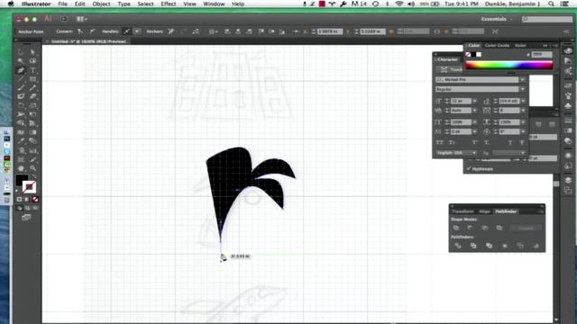Switch to Transform tab
This screenshot has height=324, width=577.
(463, 211)
